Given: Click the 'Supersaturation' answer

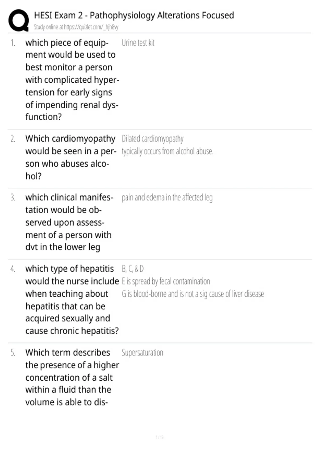Looking at the screenshot, I should point(142,353).
